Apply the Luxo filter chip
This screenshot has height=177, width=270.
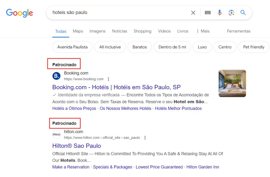[x=202, y=47]
